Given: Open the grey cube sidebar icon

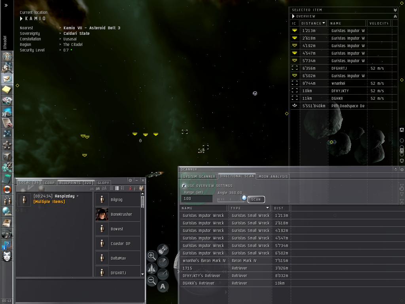Looking at the screenshot, I should (x=7, y=156).
